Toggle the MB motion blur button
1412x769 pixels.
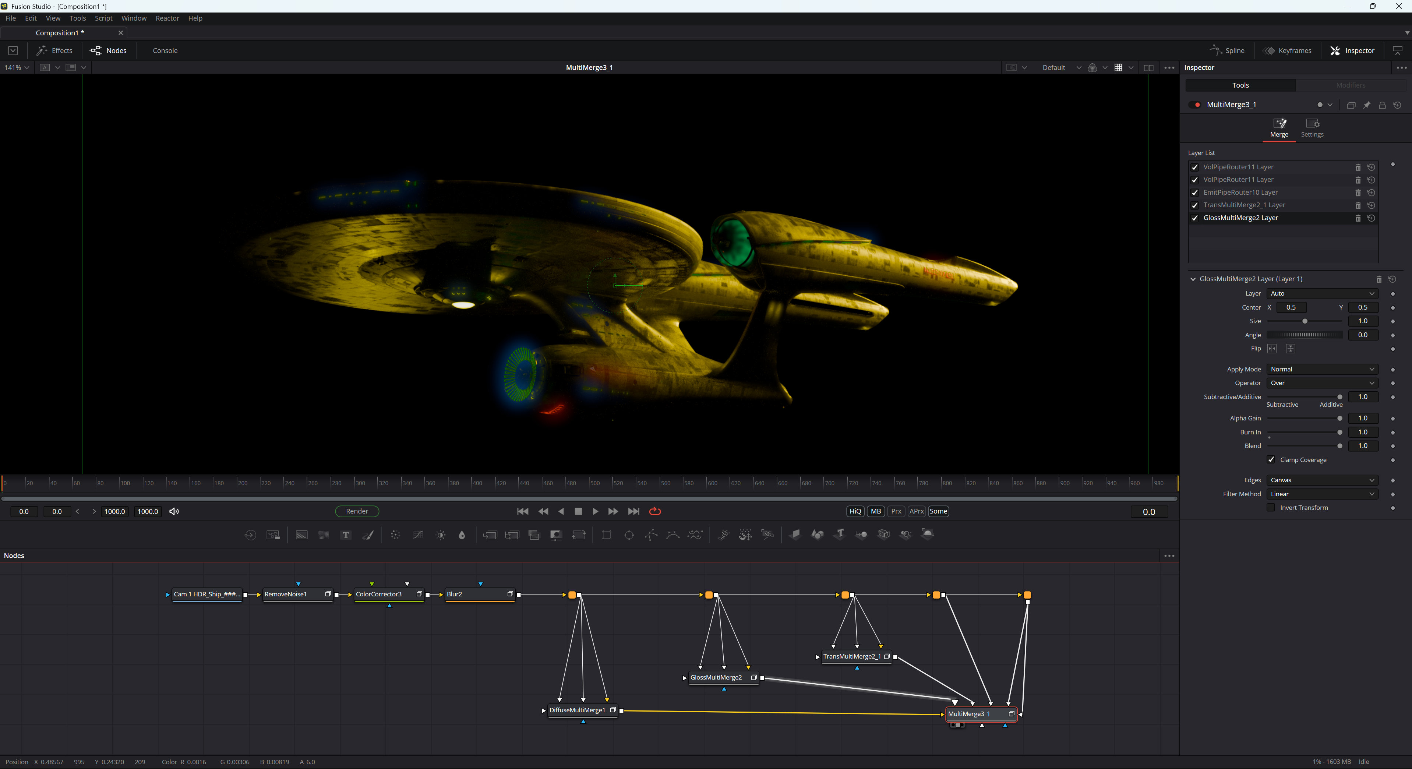pos(876,511)
